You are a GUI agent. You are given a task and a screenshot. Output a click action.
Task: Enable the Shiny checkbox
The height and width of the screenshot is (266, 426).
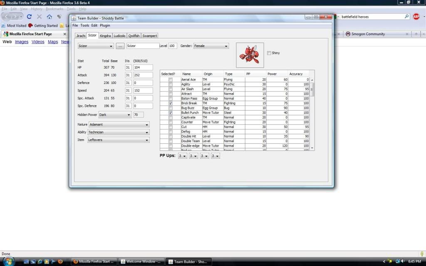[x=269, y=53]
